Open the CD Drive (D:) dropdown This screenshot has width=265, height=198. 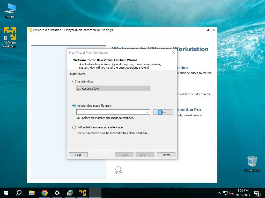[113, 89]
